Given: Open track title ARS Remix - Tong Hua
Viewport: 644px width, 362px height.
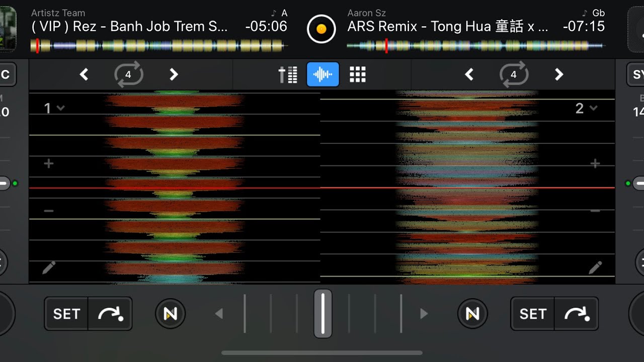Looking at the screenshot, I should 448,27.
